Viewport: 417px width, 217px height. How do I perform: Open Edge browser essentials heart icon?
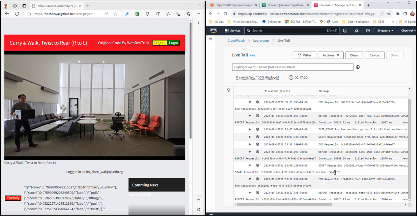[x=188, y=14]
